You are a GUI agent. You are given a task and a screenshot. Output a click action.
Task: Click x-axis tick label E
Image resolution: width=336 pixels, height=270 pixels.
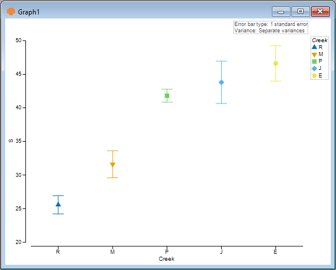click(275, 251)
